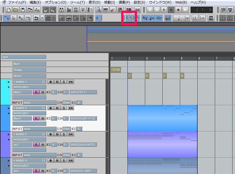Open the ファイル(F) menu
The image size is (235, 174).
pos(17,2)
